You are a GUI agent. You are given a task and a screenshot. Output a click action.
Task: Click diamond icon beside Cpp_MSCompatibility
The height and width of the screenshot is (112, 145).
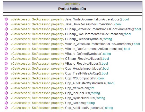point(6,78)
